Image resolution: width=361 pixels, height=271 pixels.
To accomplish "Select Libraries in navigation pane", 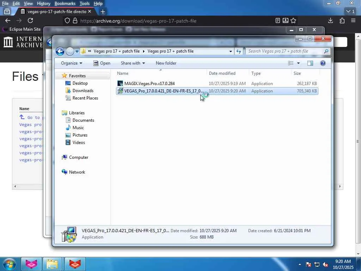I will [x=77, y=113].
